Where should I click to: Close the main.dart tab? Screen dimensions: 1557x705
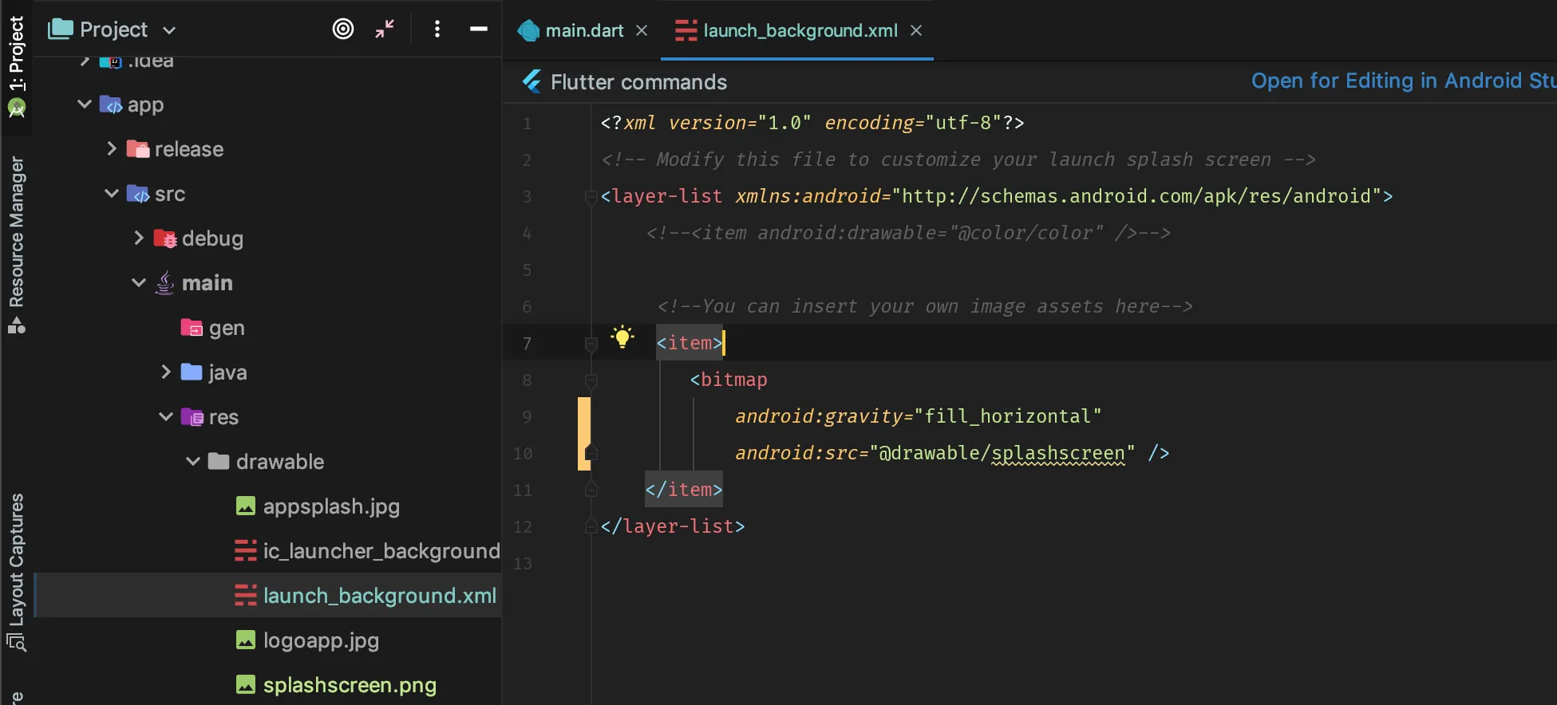click(642, 30)
